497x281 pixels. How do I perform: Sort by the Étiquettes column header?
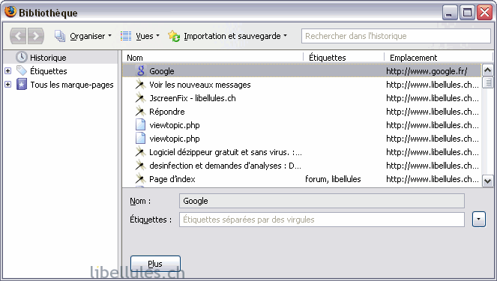(344, 58)
